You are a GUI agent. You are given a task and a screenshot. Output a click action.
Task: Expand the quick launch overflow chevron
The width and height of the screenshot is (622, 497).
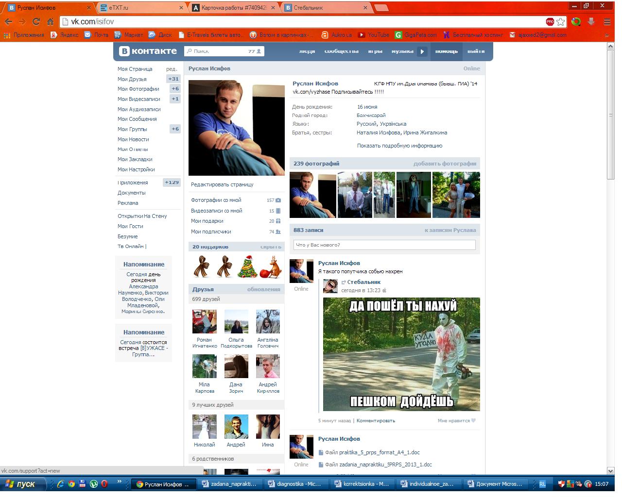119,482
